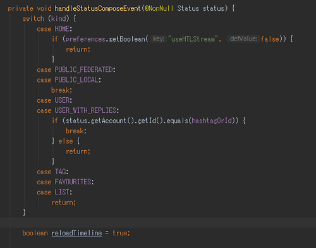This screenshot has width=316, height=248.
Task: Click the "useHTLStream" string literal
Action: [193, 39]
